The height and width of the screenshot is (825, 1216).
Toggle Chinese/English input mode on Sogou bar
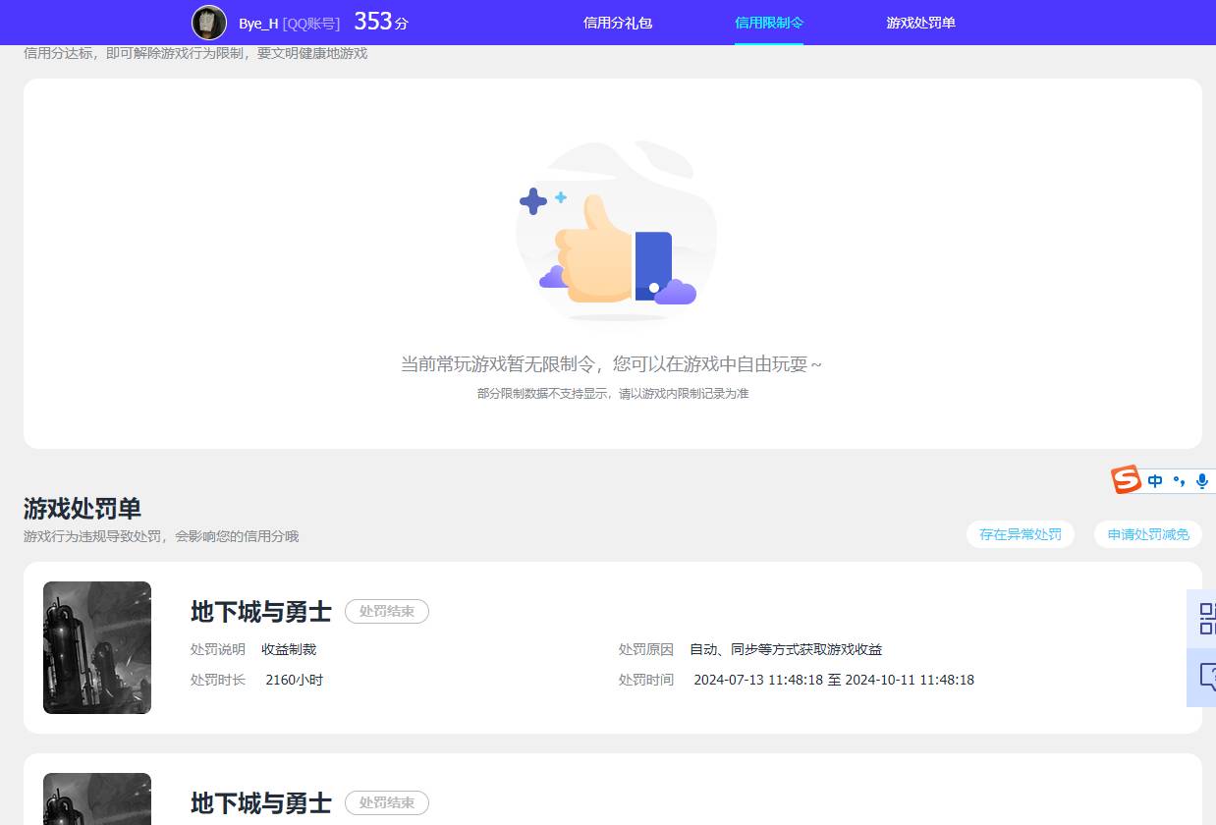pos(1155,480)
